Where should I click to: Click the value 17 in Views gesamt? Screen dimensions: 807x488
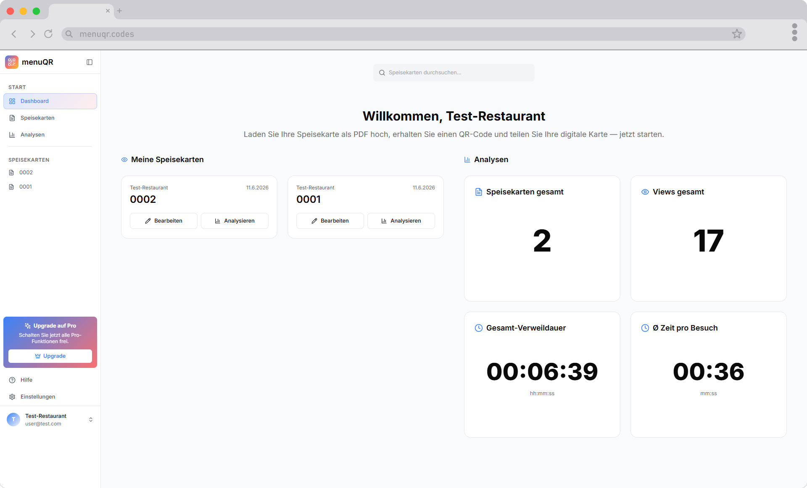click(x=709, y=241)
